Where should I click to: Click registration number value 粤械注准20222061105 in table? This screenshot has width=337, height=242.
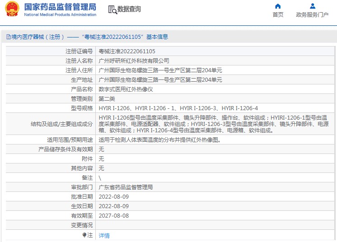(127, 51)
